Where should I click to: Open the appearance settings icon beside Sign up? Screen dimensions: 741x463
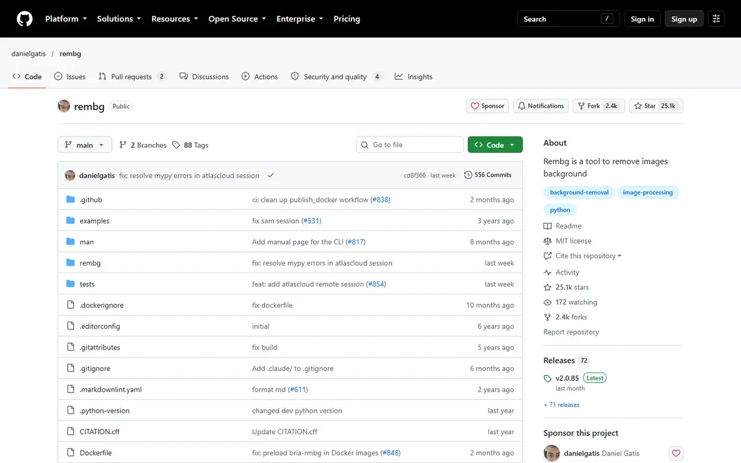[x=716, y=19]
